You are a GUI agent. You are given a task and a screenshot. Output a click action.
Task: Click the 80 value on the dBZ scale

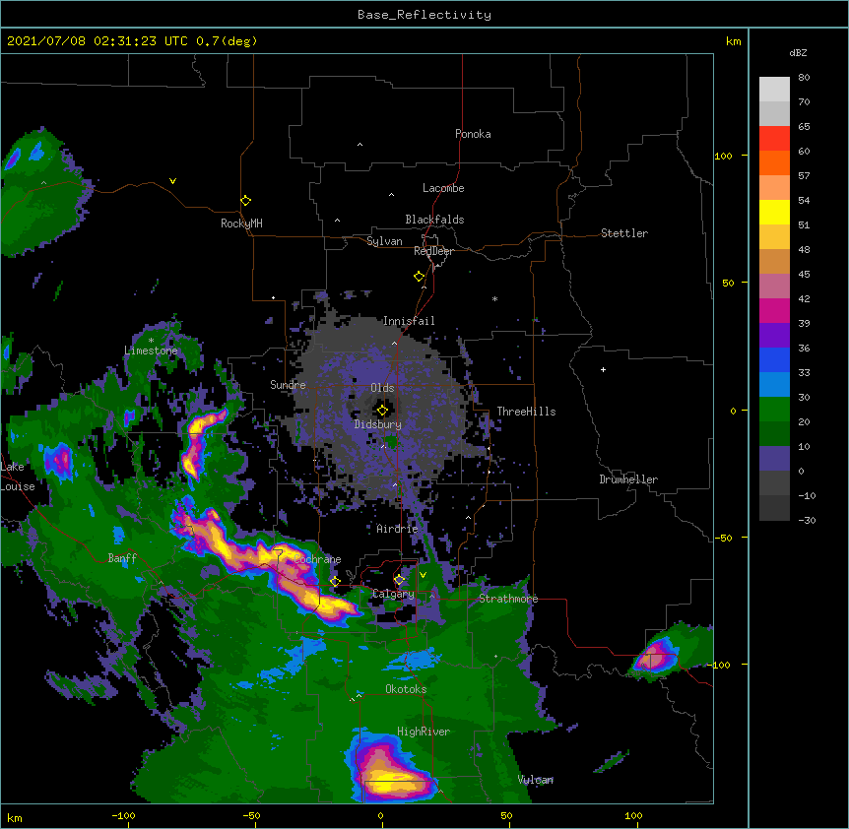click(x=804, y=78)
